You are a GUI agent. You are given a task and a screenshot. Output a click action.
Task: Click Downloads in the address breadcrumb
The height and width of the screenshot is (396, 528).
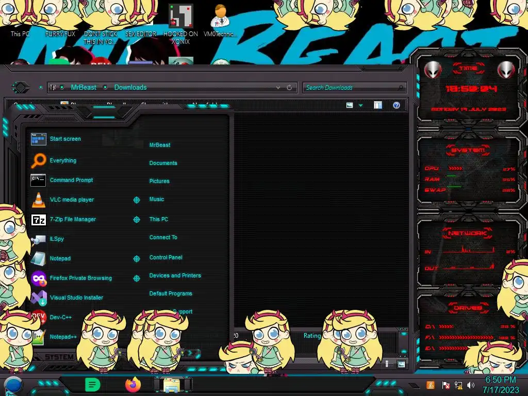click(130, 87)
